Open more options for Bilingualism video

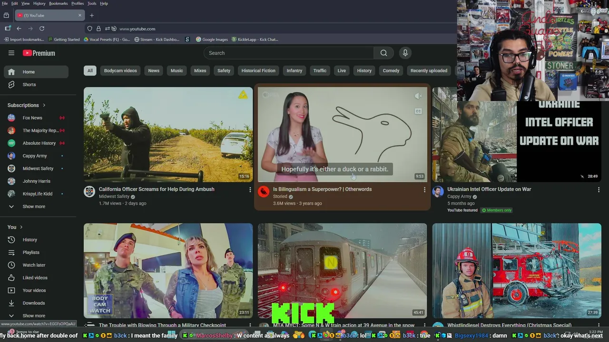[424, 190]
